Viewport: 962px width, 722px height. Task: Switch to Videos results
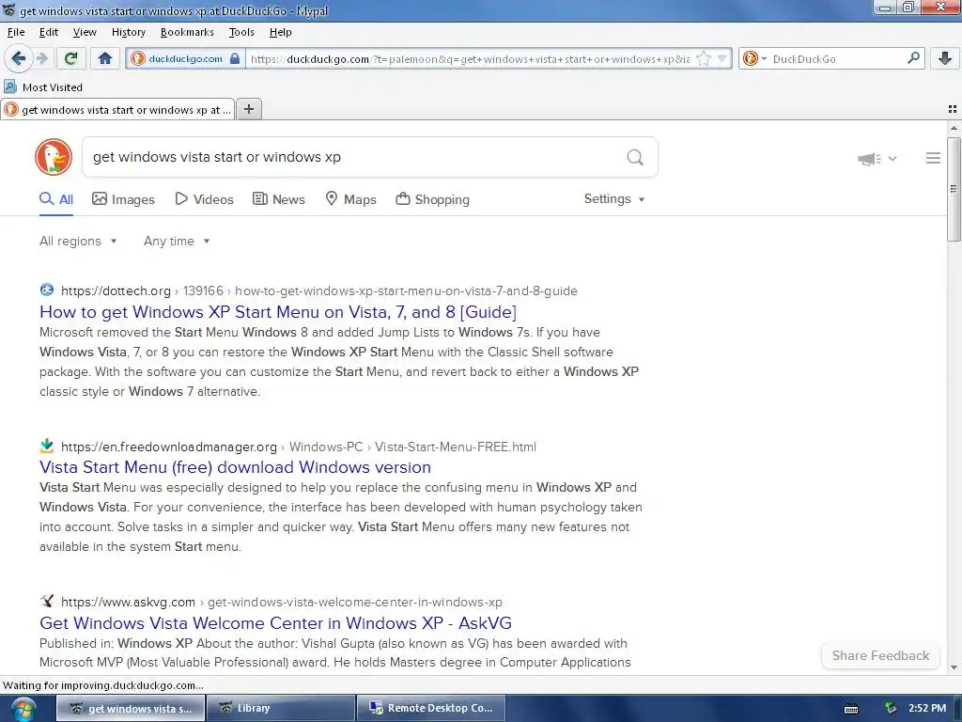tap(204, 199)
